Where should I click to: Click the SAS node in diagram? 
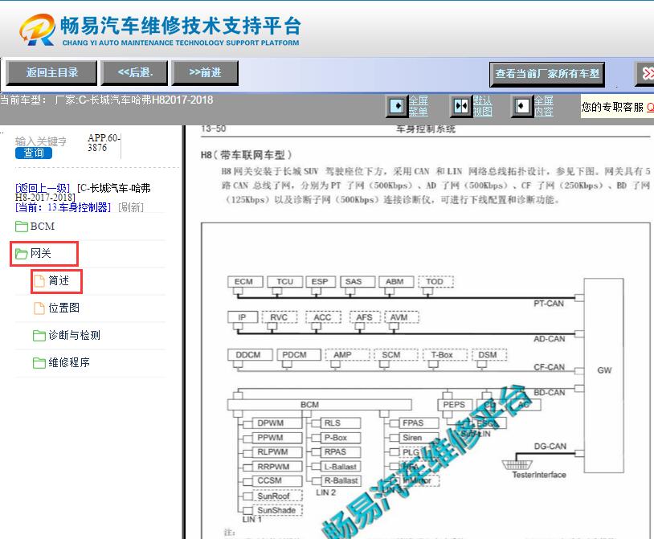tap(358, 282)
